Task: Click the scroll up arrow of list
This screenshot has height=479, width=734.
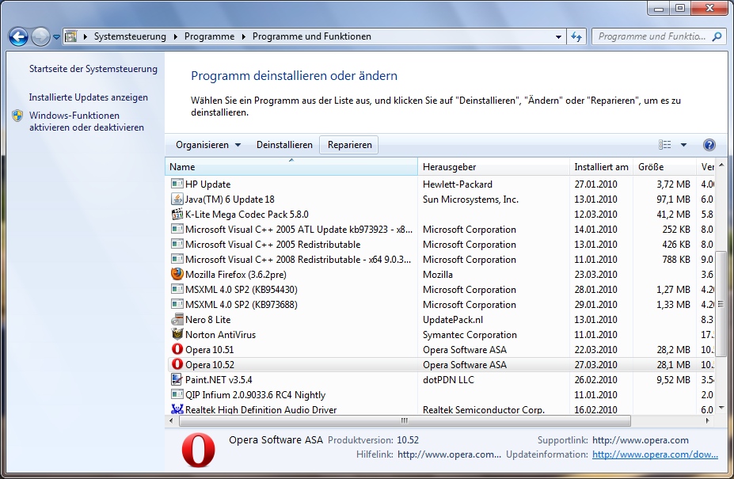Action: [721, 165]
